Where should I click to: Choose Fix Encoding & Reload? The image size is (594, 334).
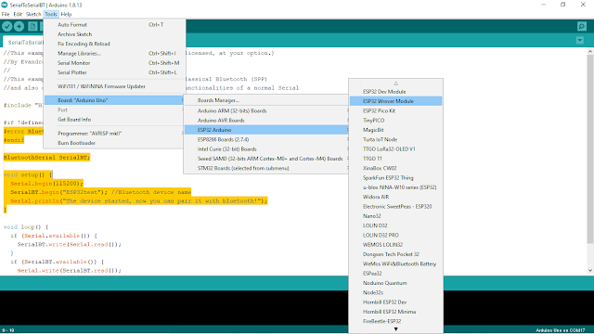pyautogui.click(x=114, y=44)
